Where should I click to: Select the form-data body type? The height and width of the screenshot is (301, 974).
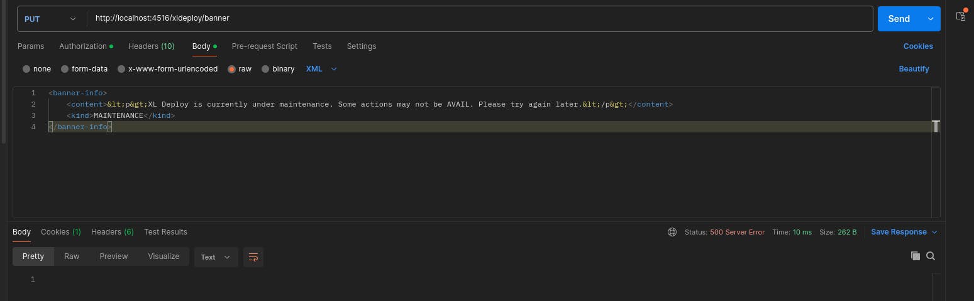point(84,69)
